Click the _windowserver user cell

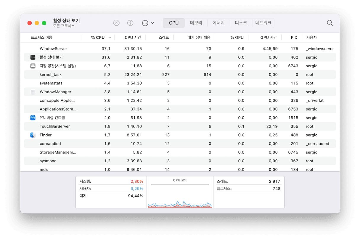coord(320,49)
